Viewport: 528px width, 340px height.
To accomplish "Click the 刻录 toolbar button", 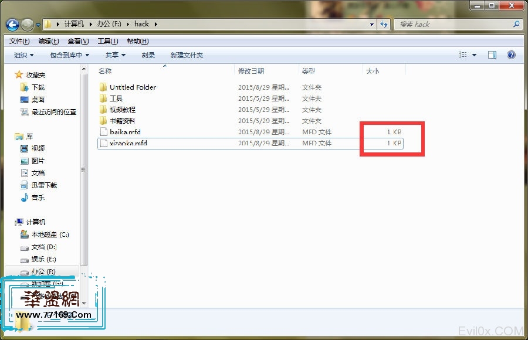I will pyautogui.click(x=148, y=55).
